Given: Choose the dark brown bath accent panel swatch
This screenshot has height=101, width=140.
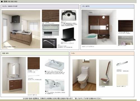Looking at the screenshot, I should [125, 26].
